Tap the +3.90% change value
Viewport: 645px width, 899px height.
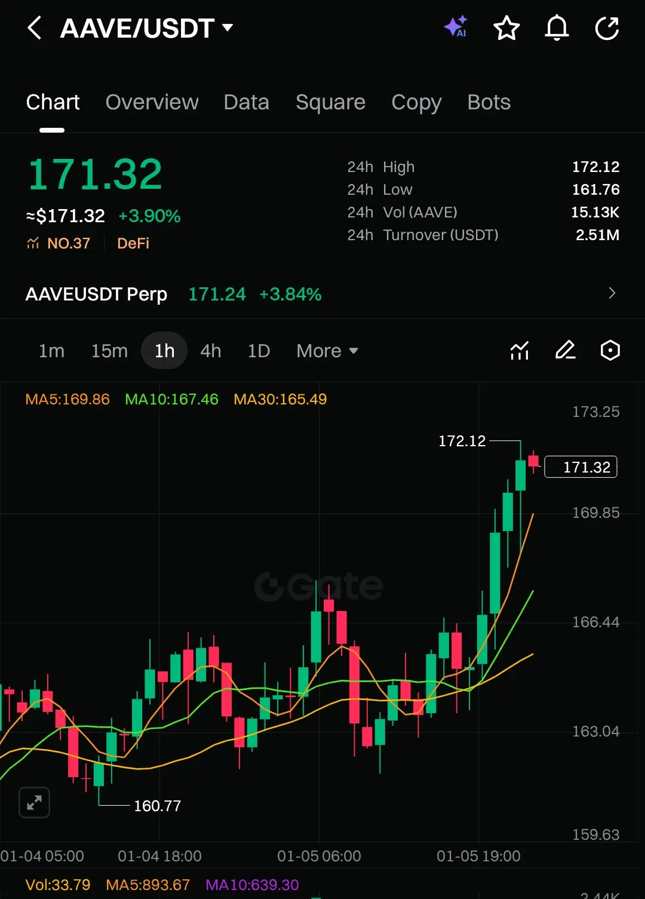149,216
